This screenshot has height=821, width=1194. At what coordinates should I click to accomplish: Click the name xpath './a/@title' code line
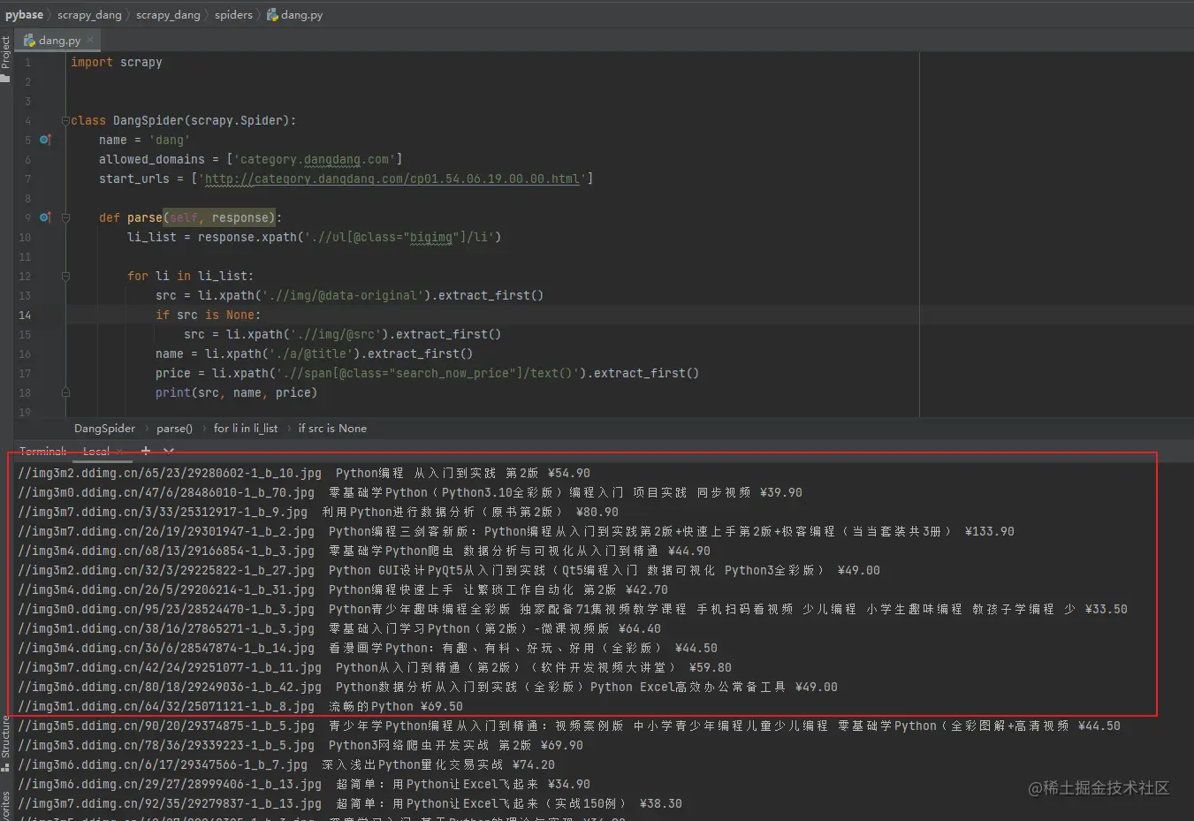click(315, 353)
